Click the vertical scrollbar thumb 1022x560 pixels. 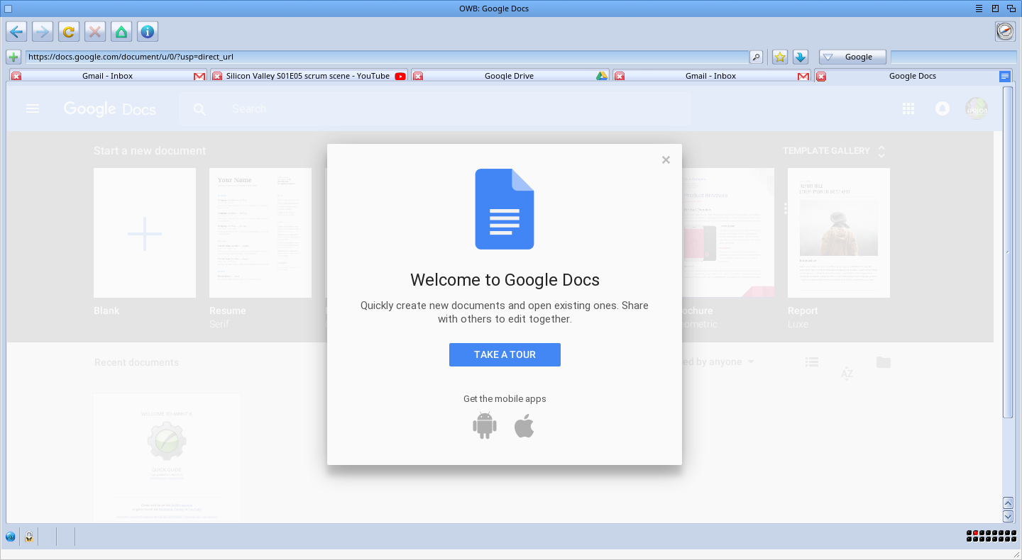(x=1008, y=252)
